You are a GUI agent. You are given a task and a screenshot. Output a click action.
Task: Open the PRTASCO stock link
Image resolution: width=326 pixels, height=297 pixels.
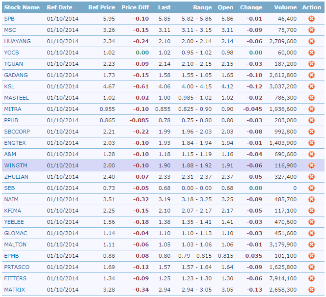[x=17, y=267]
